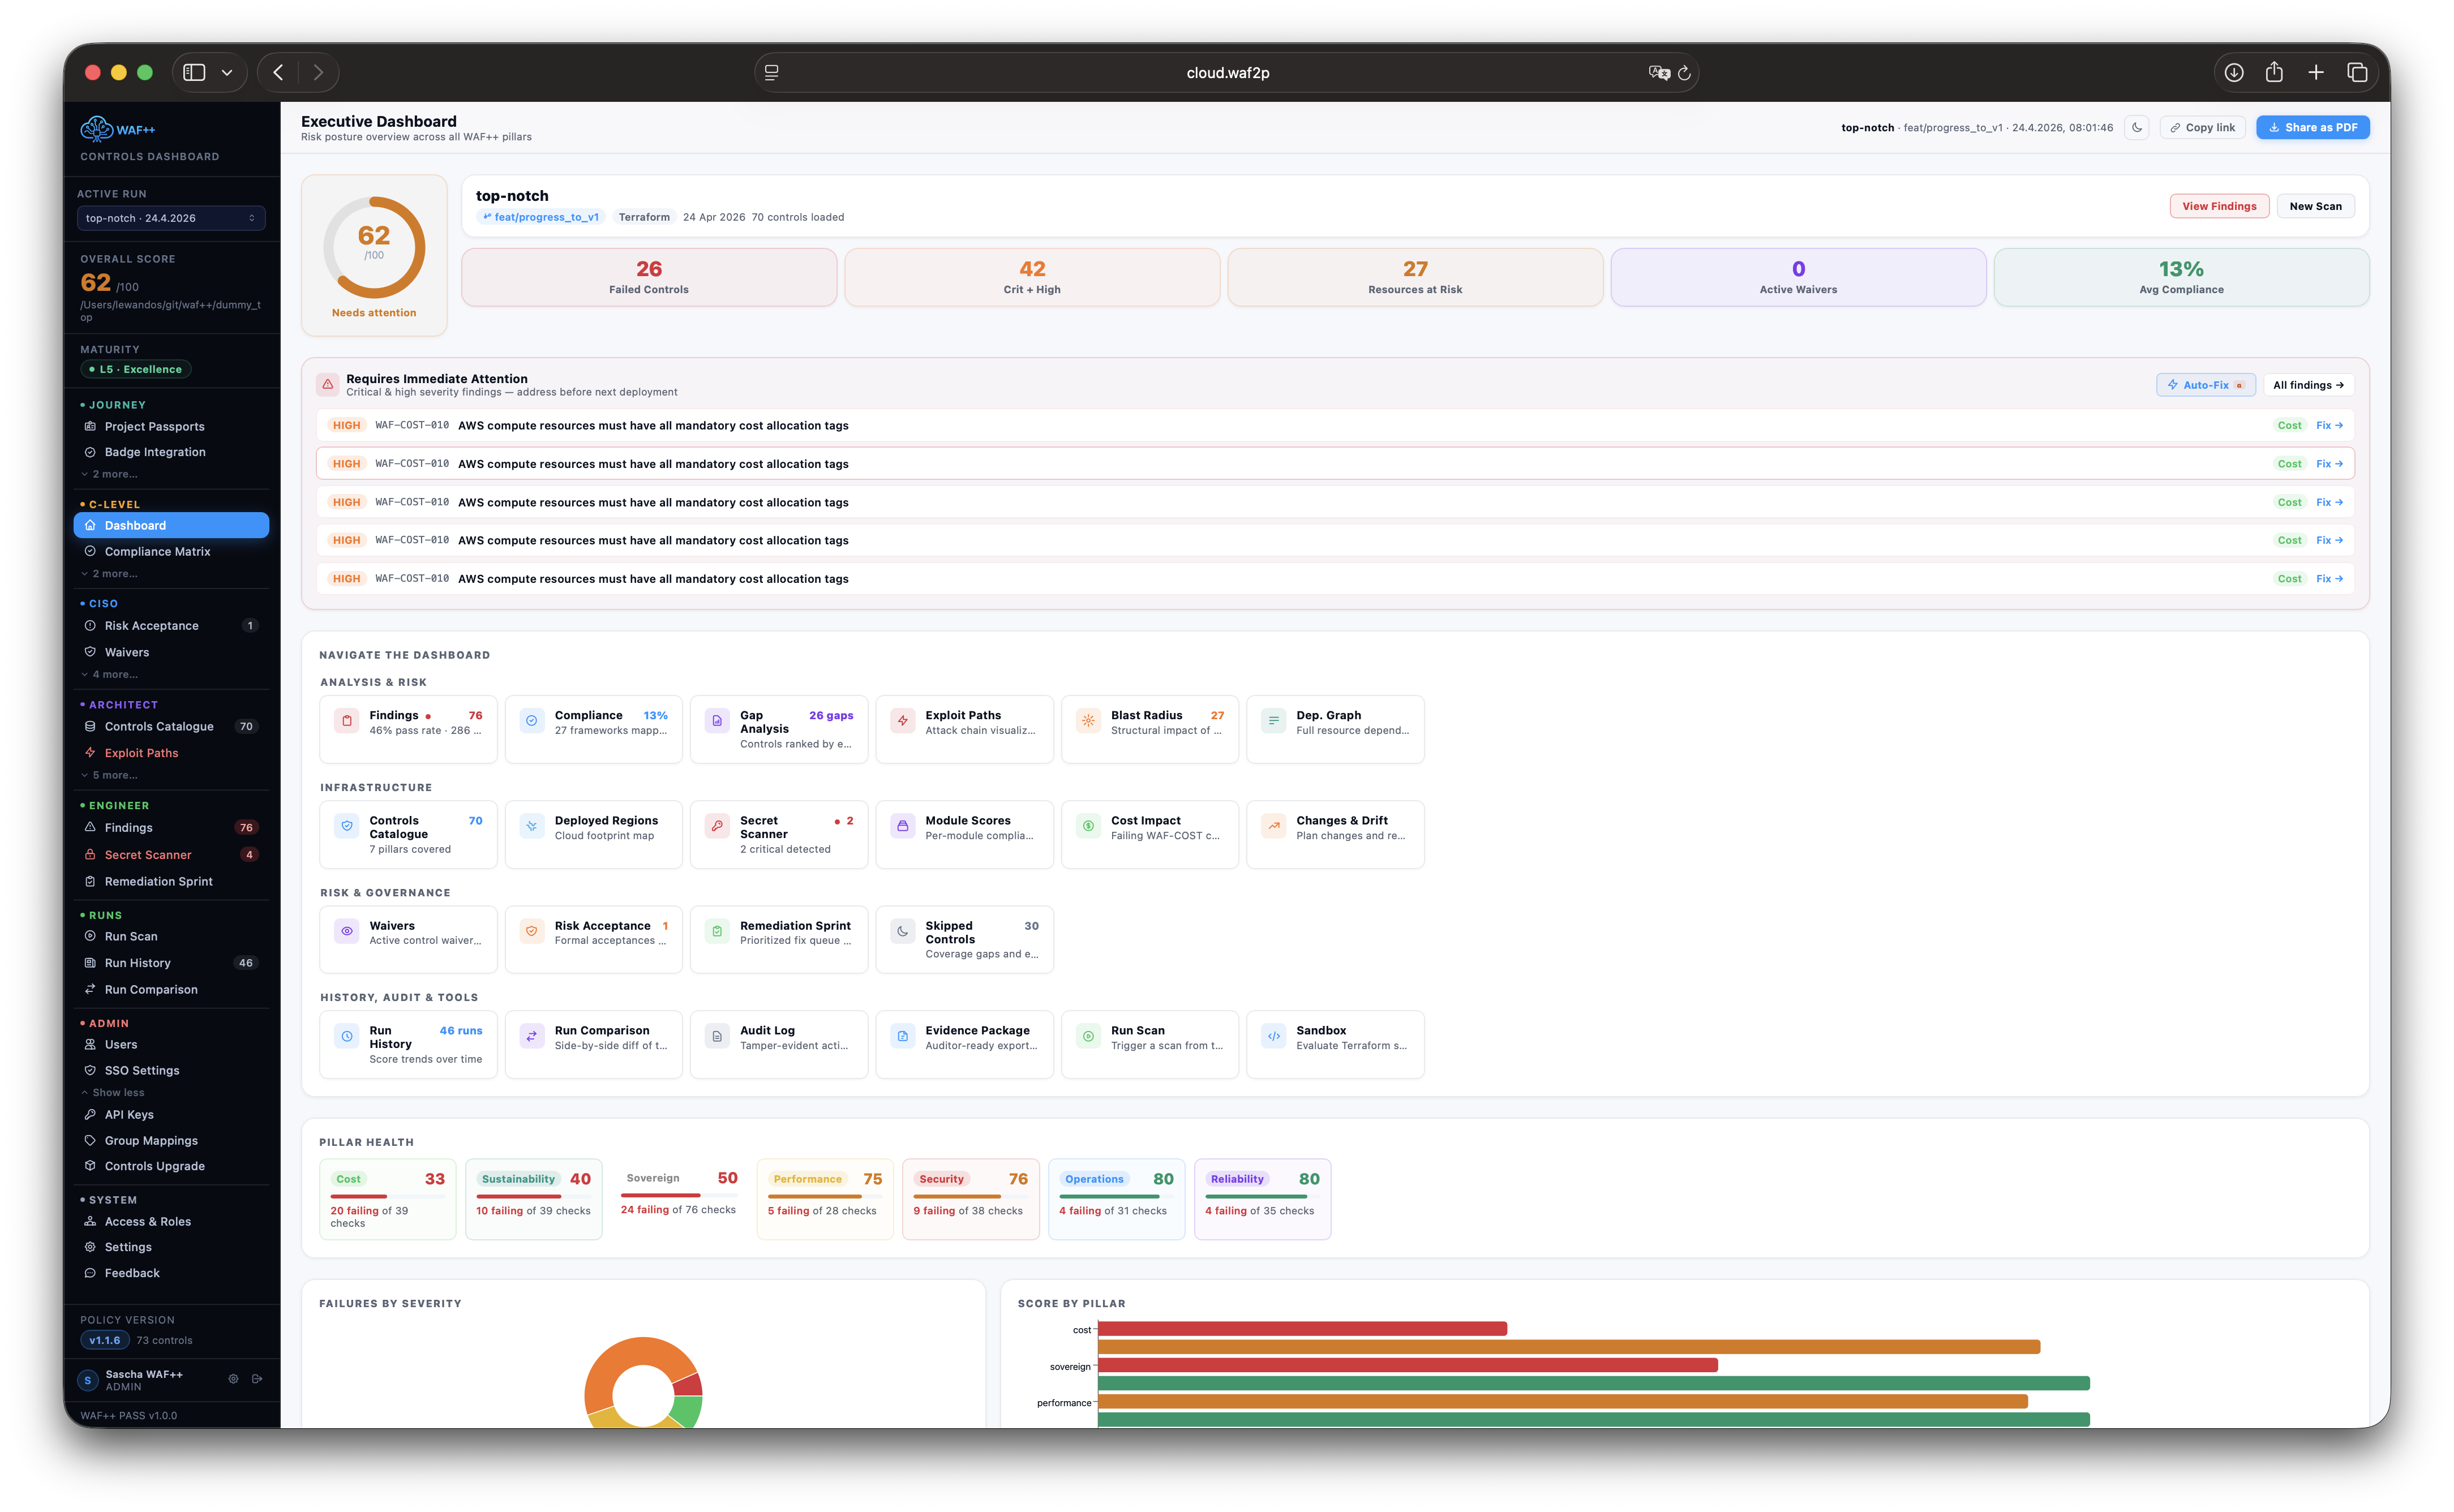Export via Share as PDF button
Viewport: 2454px width, 1512px height.
click(x=2312, y=127)
